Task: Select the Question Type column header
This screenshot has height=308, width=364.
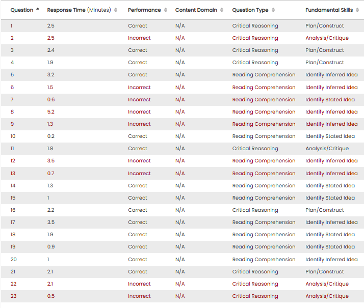Action: click(250, 10)
